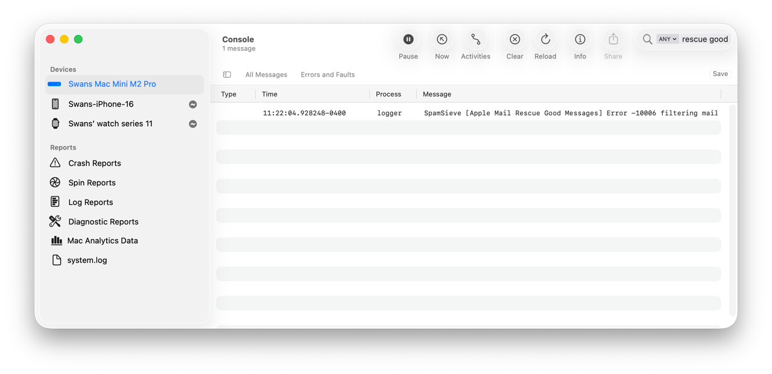
Task: Open Spin Reports
Action: pos(92,183)
